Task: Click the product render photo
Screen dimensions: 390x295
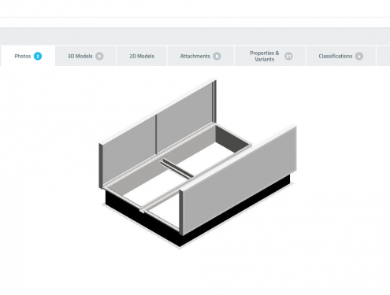Action: click(198, 163)
